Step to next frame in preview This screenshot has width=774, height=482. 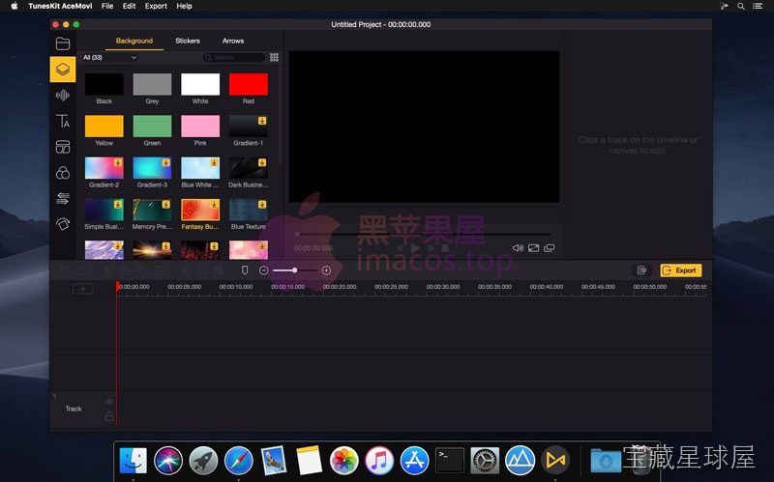[x=431, y=248]
